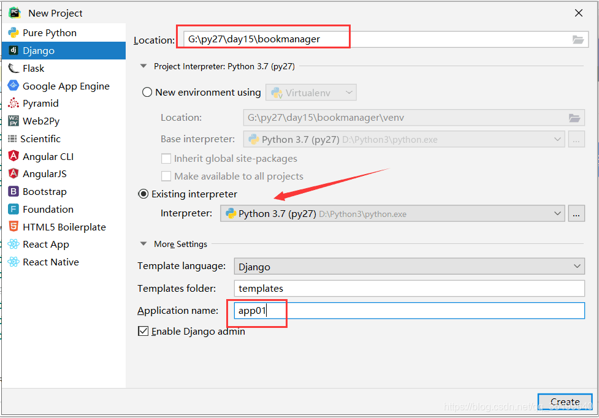Uncheck Enable Django admin checkbox
The width and height of the screenshot is (599, 418).
tap(143, 331)
